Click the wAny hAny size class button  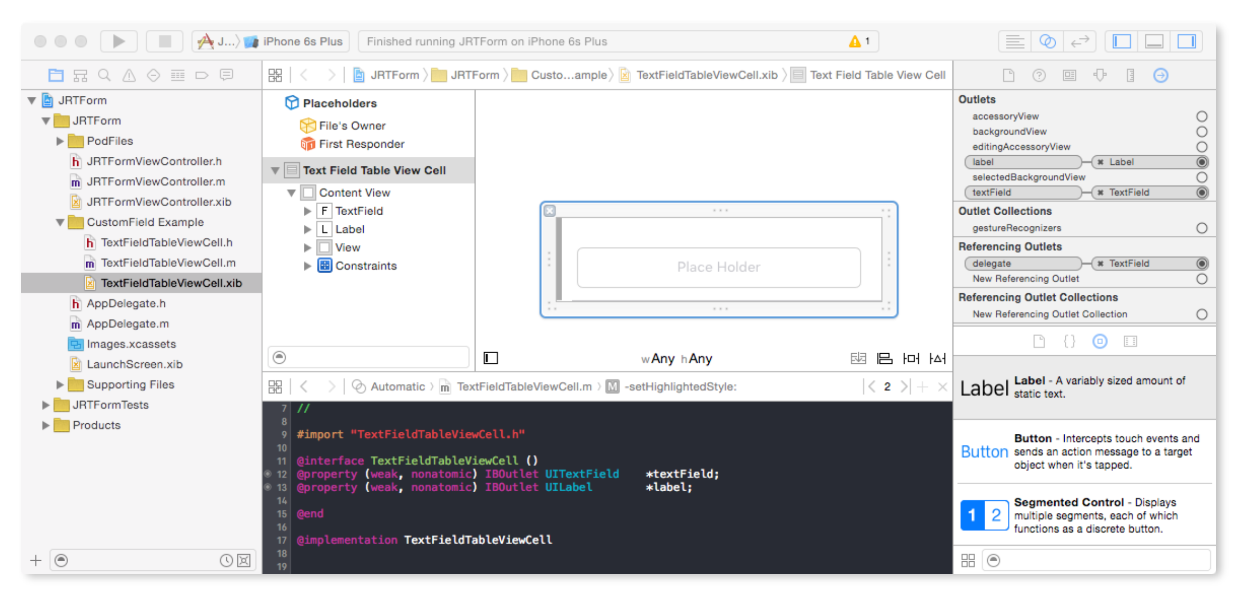click(676, 359)
